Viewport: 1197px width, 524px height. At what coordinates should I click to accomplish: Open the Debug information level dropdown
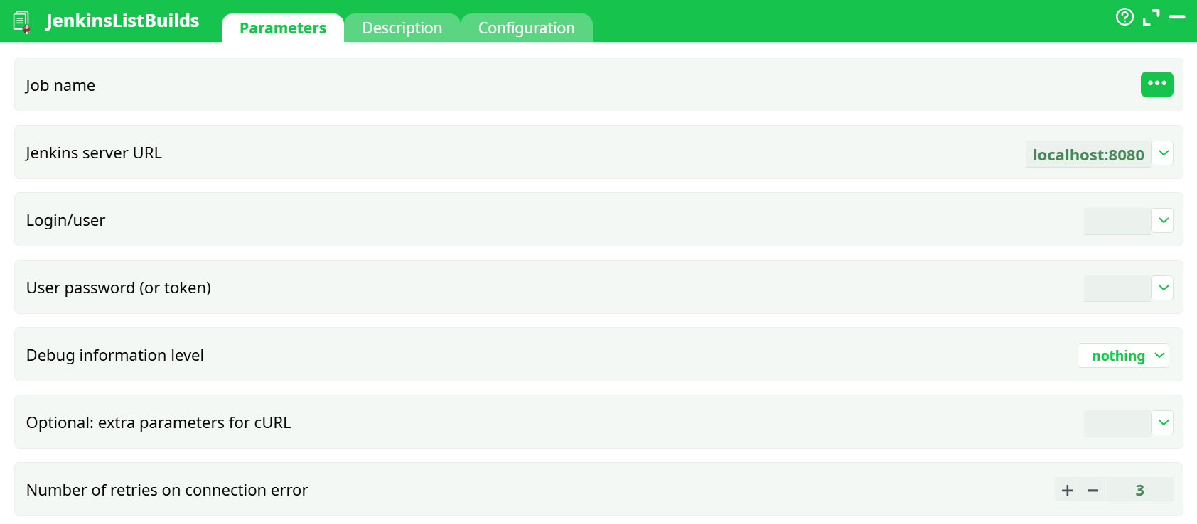coord(1123,356)
